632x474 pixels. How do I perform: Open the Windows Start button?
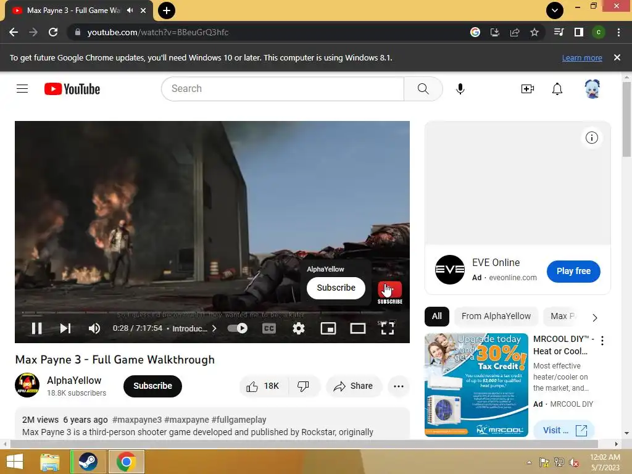coord(15,462)
